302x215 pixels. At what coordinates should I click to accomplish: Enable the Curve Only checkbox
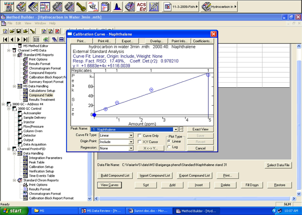pyautogui.click(x=140, y=136)
